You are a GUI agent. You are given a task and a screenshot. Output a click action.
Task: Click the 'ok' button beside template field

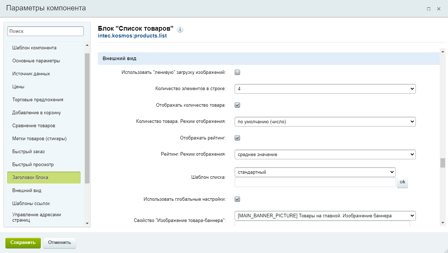403,182
